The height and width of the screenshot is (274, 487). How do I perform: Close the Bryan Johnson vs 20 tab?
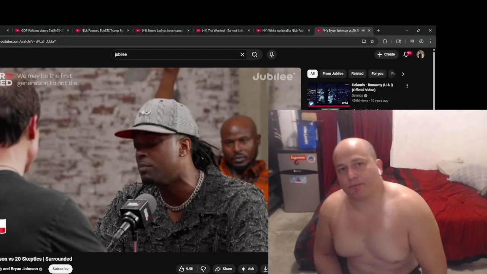click(x=369, y=30)
